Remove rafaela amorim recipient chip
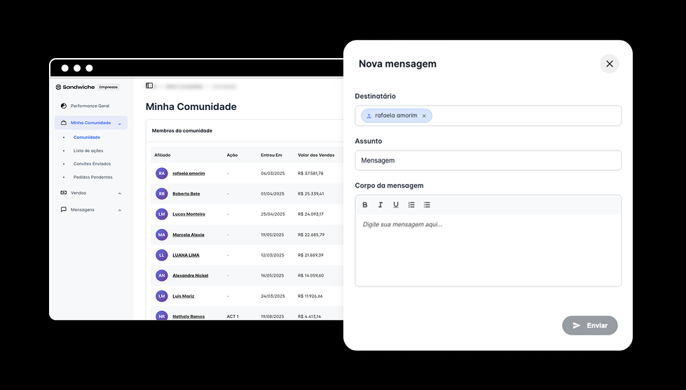Screen dimensions: 686x390 pos(424,116)
